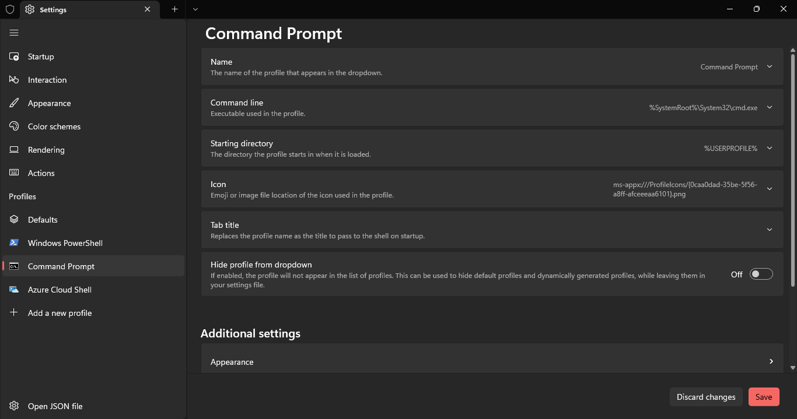Select the Defaults profile item

(43, 220)
